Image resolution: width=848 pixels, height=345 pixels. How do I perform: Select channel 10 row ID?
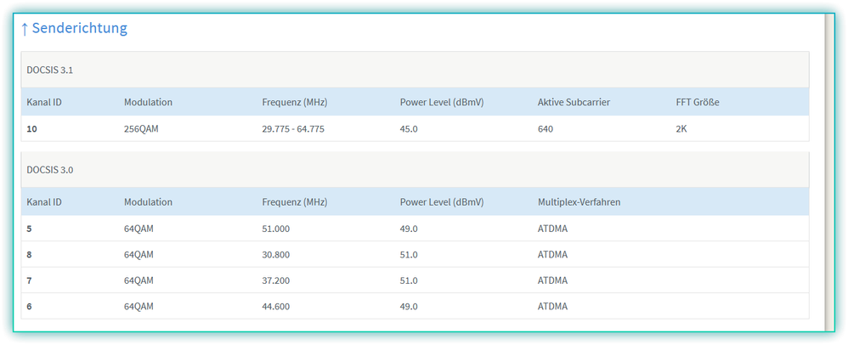[x=32, y=128]
